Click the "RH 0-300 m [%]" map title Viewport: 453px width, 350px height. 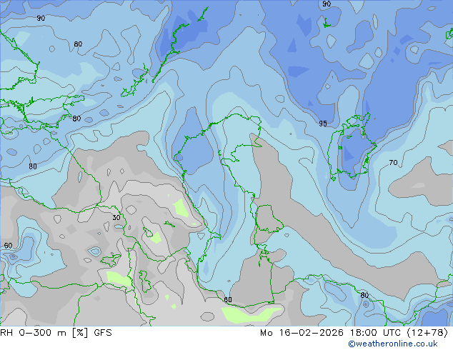pyautogui.click(x=44, y=333)
